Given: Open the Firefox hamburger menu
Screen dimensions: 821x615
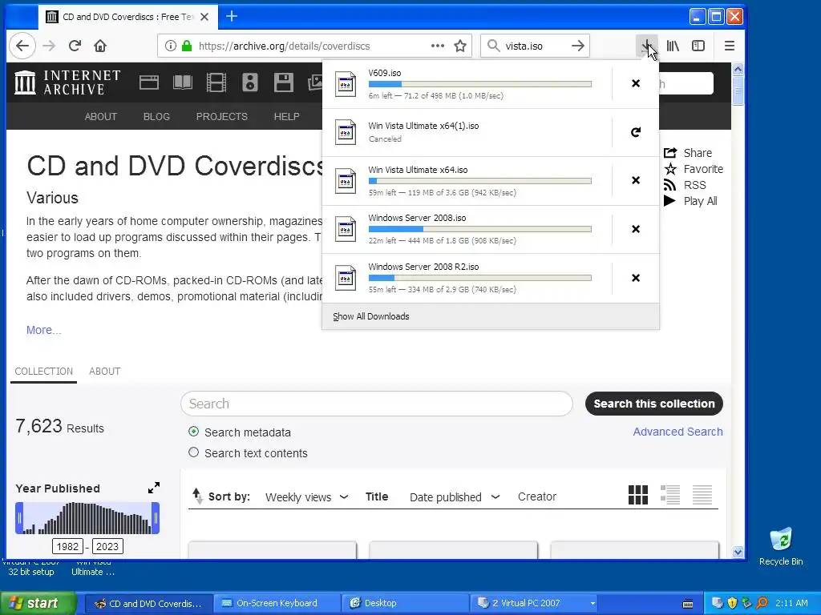Looking at the screenshot, I should [730, 46].
